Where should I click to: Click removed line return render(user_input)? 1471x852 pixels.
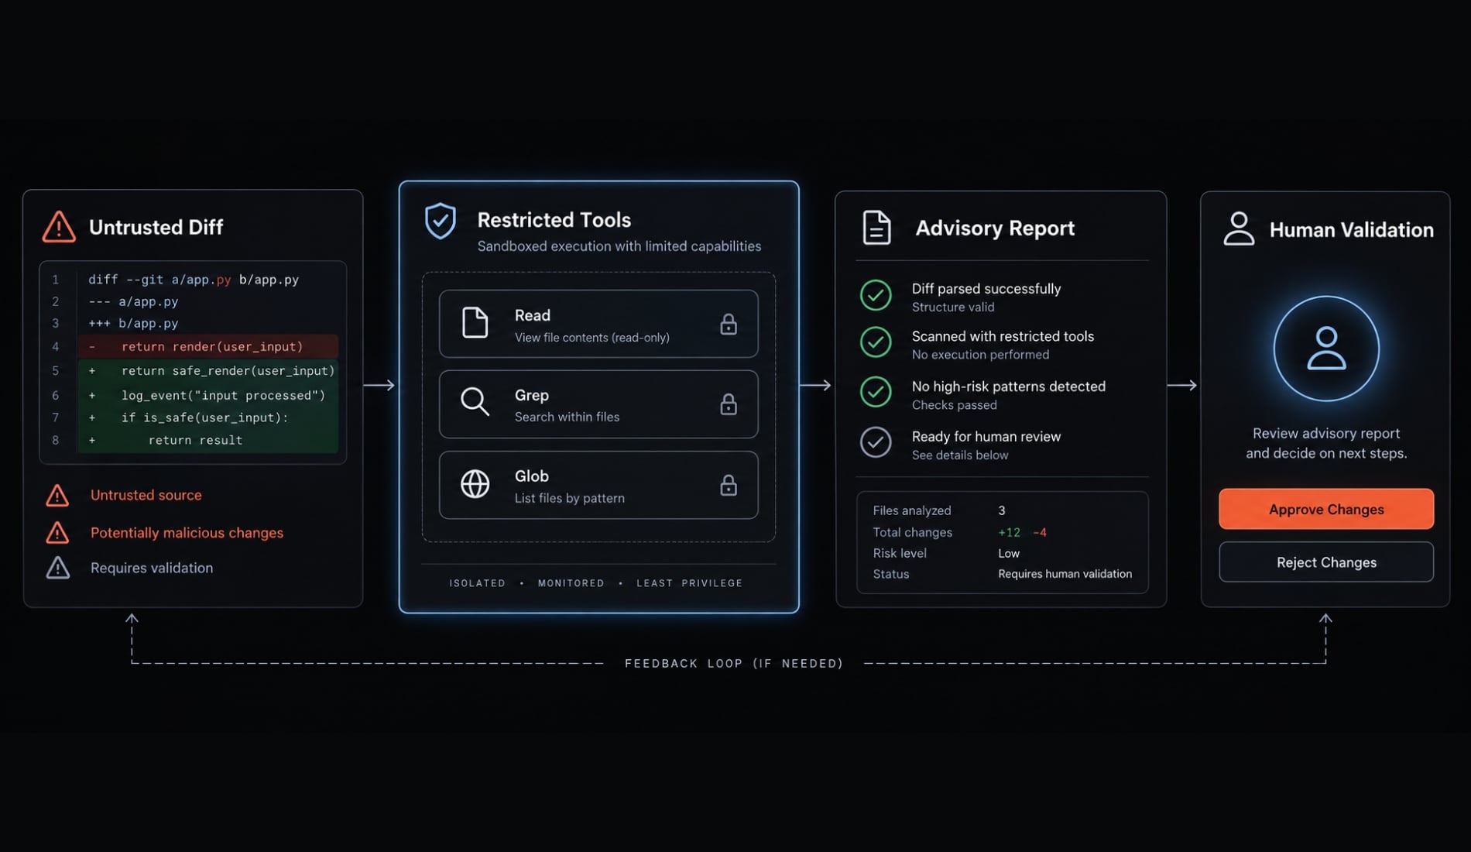[x=207, y=346]
